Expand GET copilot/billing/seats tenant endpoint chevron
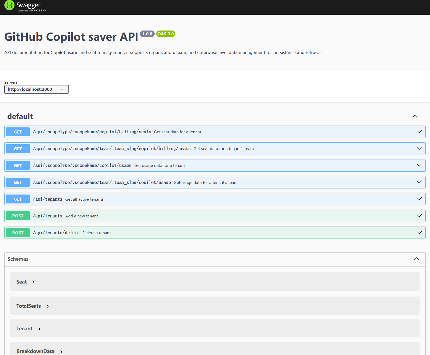 419,132
